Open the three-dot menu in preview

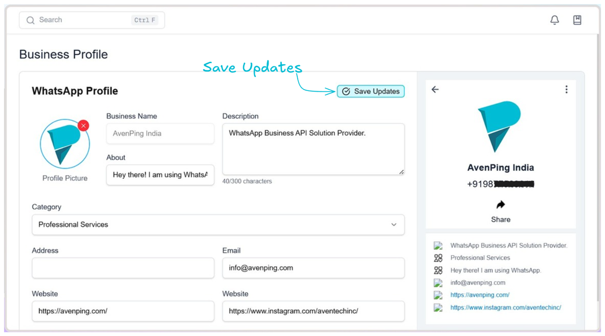[566, 89]
